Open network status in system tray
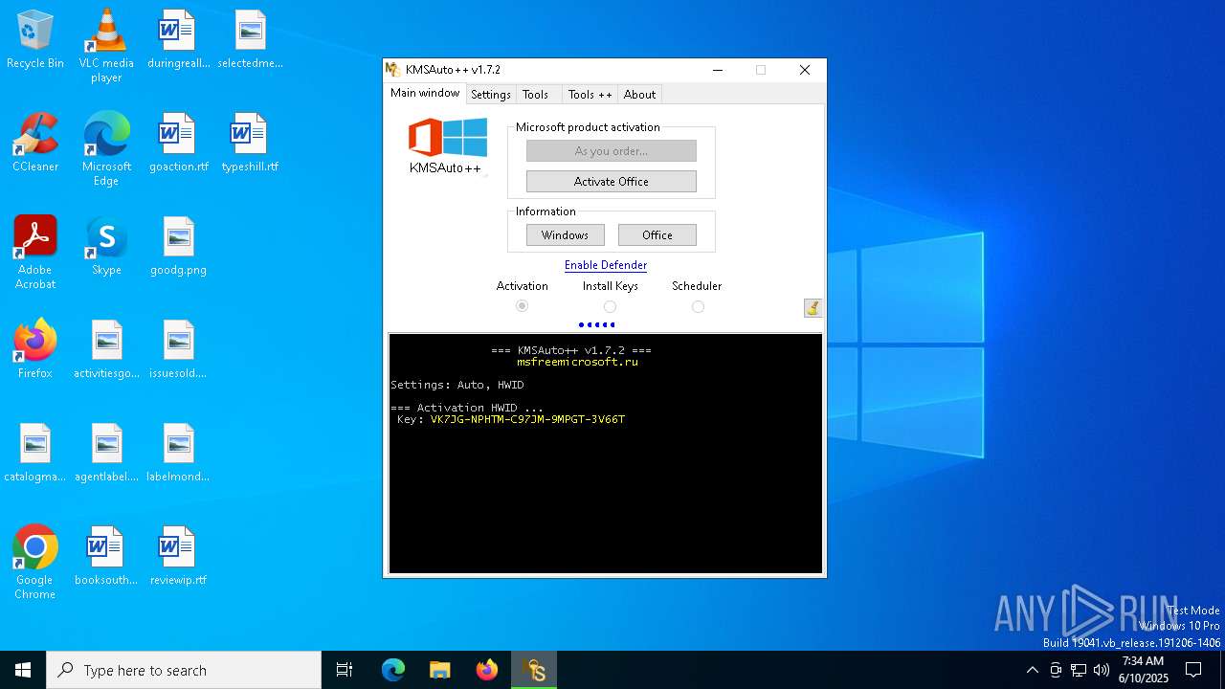The width and height of the screenshot is (1225, 689). pyautogui.click(x=1079, y=670)
